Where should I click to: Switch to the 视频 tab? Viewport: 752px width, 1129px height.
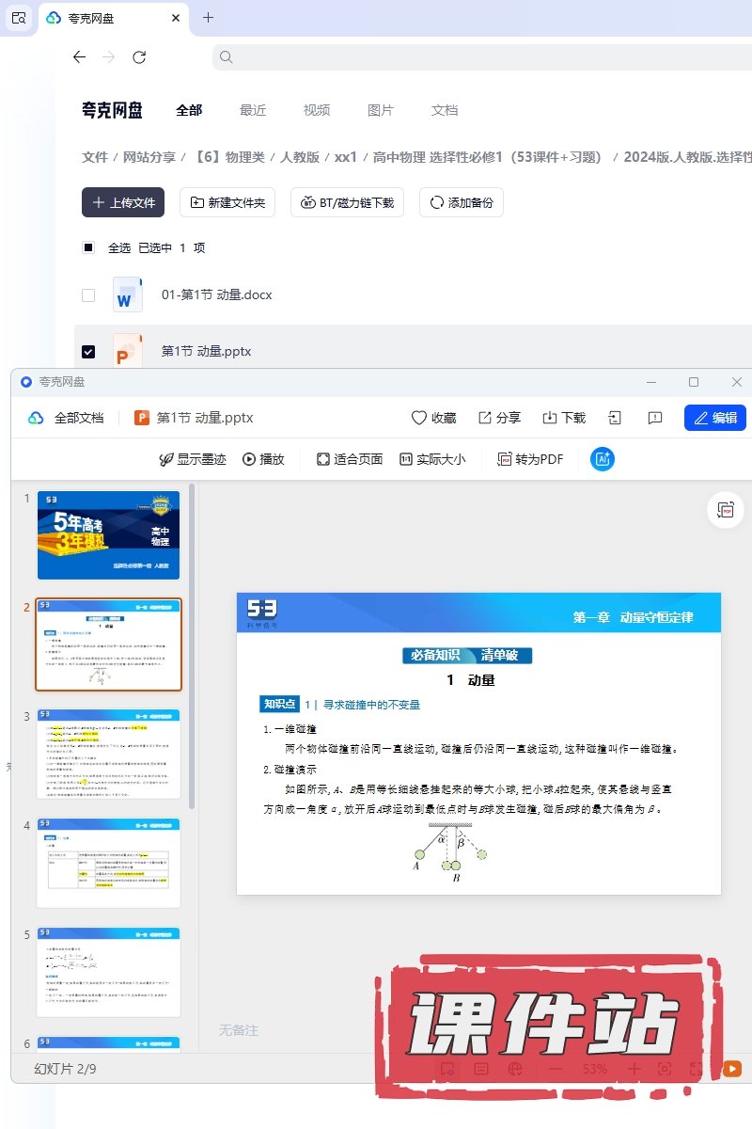click(317, 110)
